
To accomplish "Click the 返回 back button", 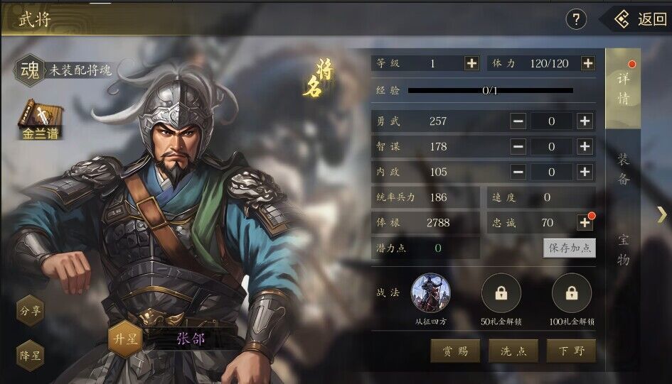I will 639,19.
